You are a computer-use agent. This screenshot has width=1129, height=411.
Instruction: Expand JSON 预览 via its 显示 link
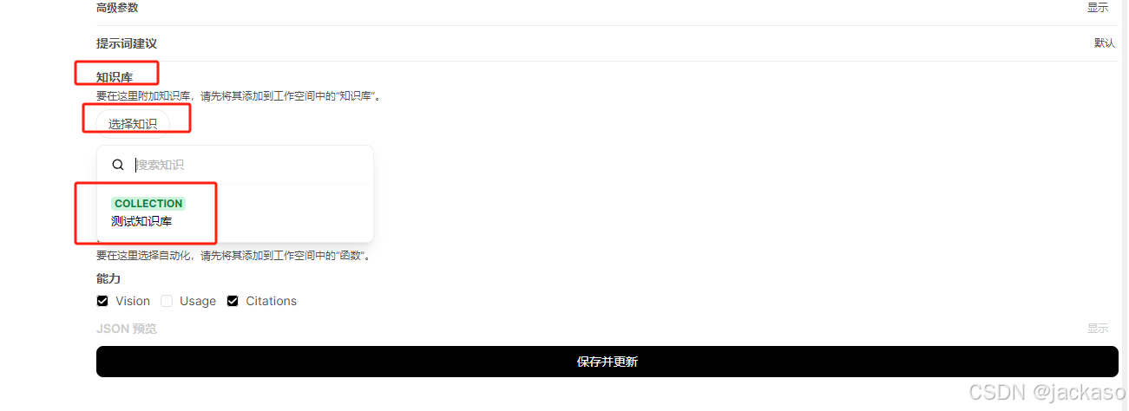[1098, 329]
